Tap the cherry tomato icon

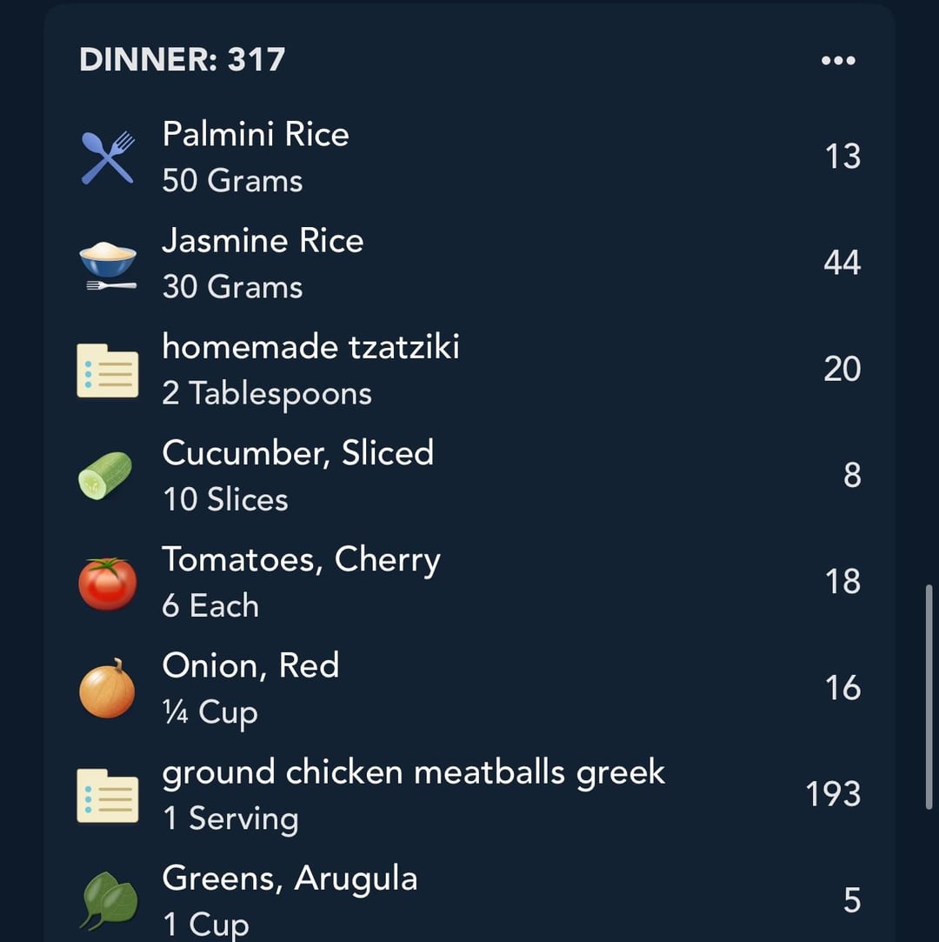point(108,584)
